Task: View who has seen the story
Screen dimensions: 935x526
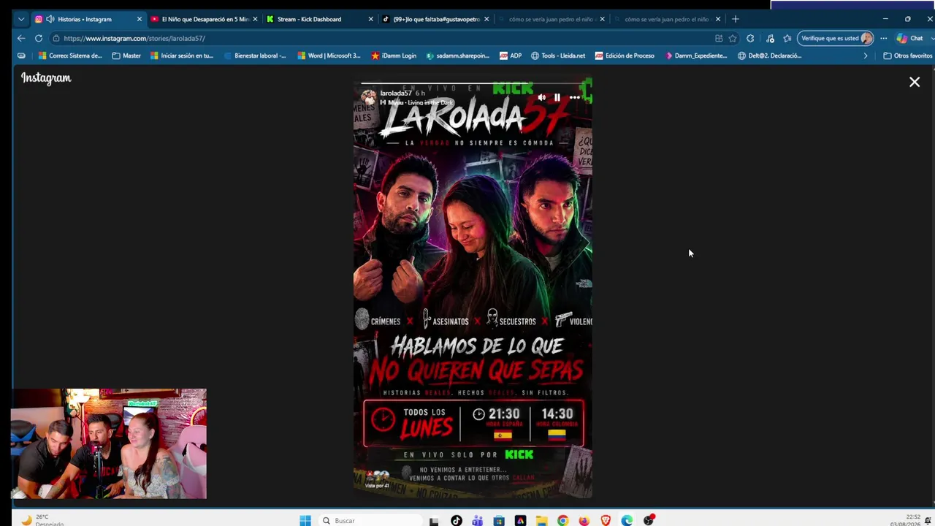Action: point(377,480)
